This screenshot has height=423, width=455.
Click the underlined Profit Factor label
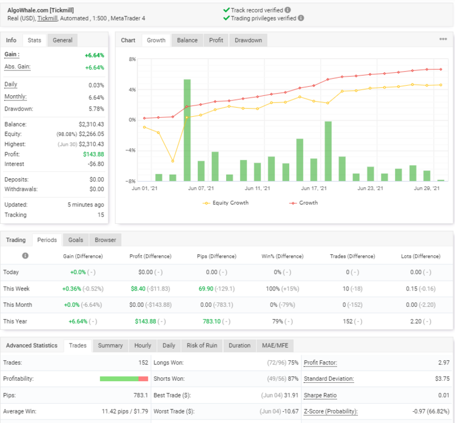[320, 363]
